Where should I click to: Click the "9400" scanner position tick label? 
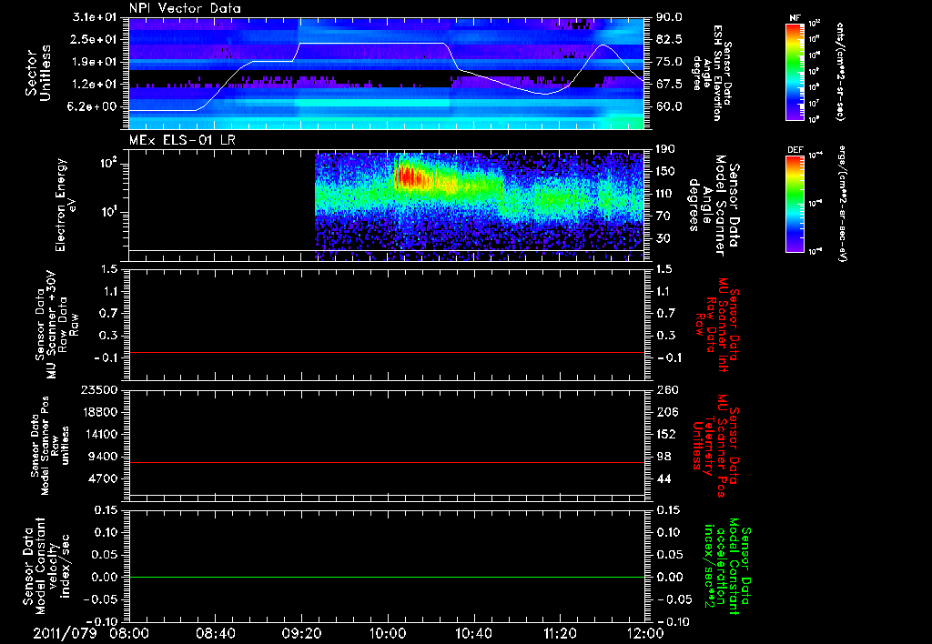tap(104, 457)
